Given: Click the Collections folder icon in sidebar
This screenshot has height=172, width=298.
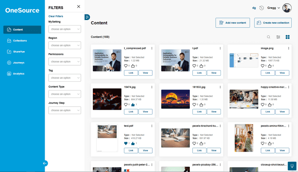Looking at the screenshot, I should [x=9, y=41].
